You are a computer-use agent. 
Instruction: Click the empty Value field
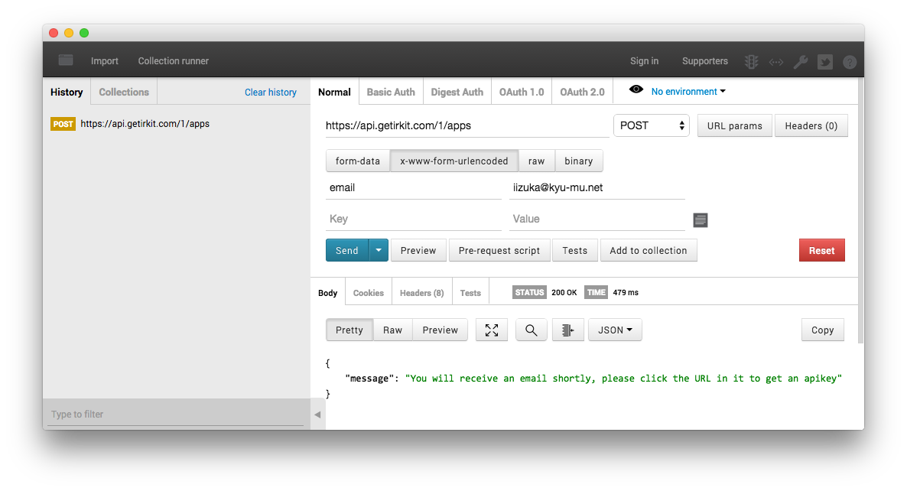click(597, 219)
